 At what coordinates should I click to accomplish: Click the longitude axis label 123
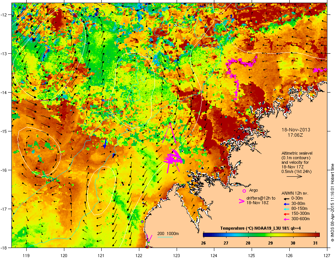177,255
